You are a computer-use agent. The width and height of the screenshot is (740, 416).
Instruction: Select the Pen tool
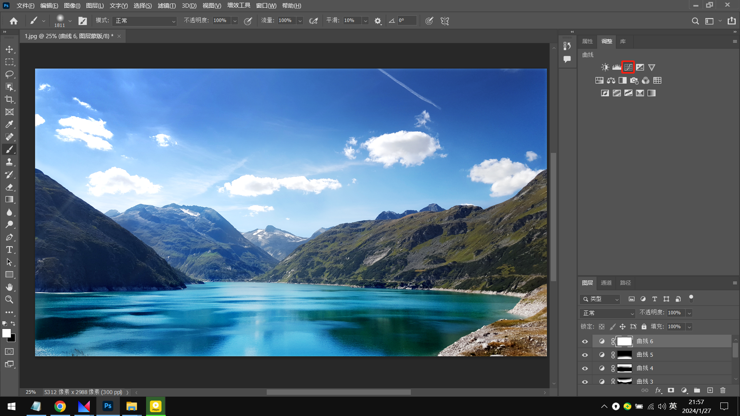pos(9,237)
